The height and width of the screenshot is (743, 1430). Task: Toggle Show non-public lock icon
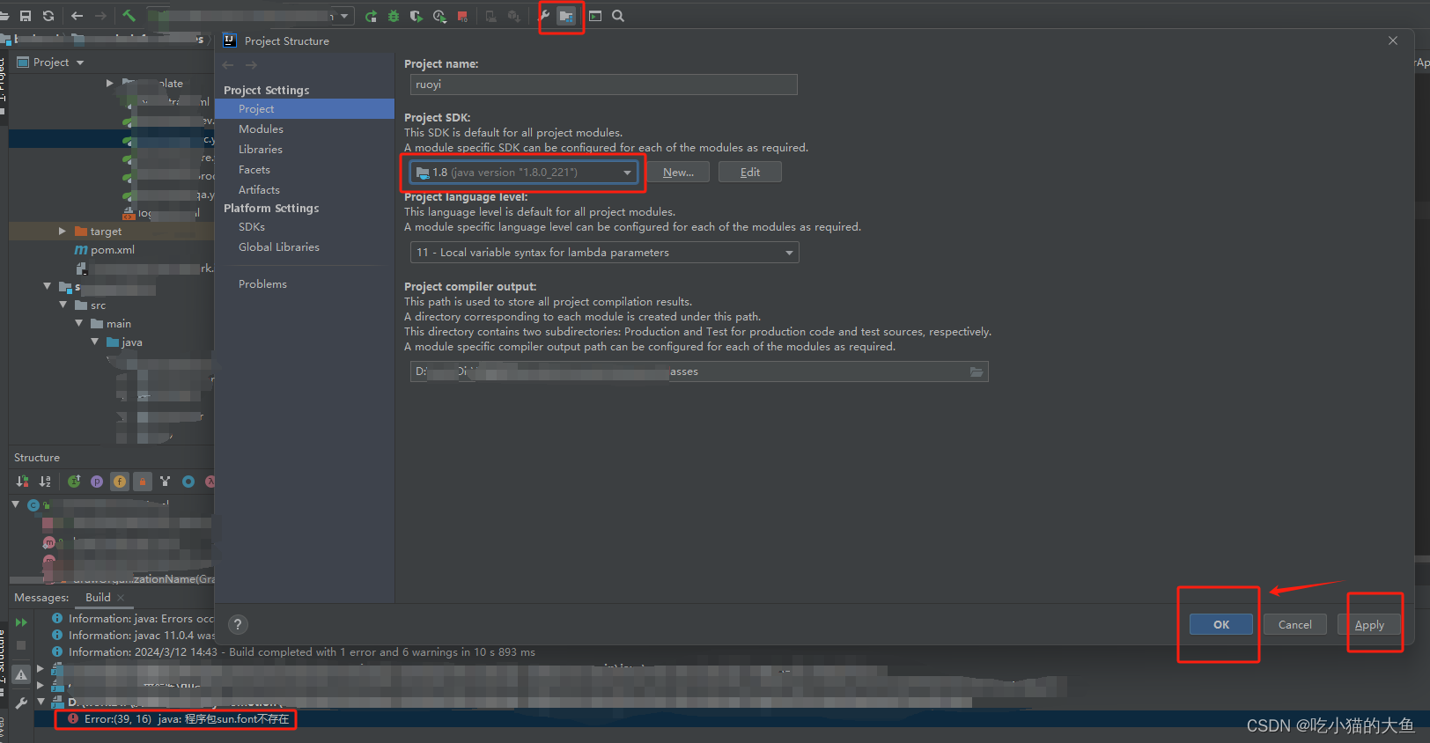pos(143,482)
